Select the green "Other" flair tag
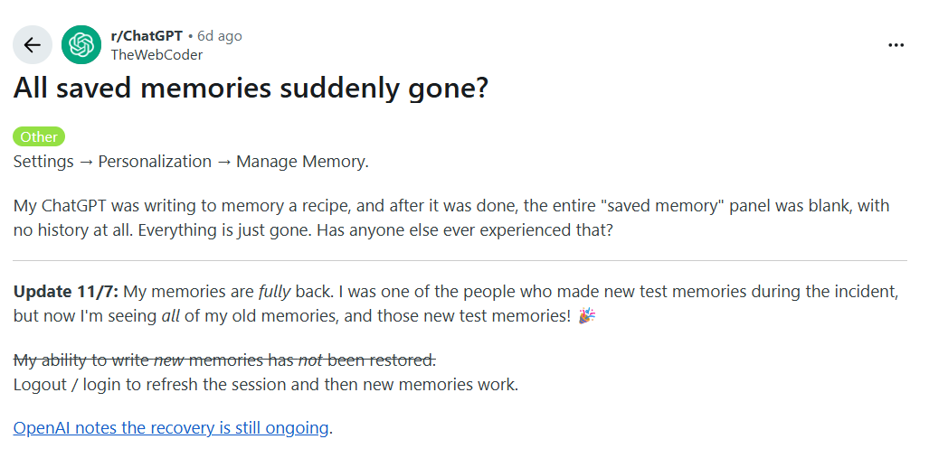929x458 pixels. point(39,136)
